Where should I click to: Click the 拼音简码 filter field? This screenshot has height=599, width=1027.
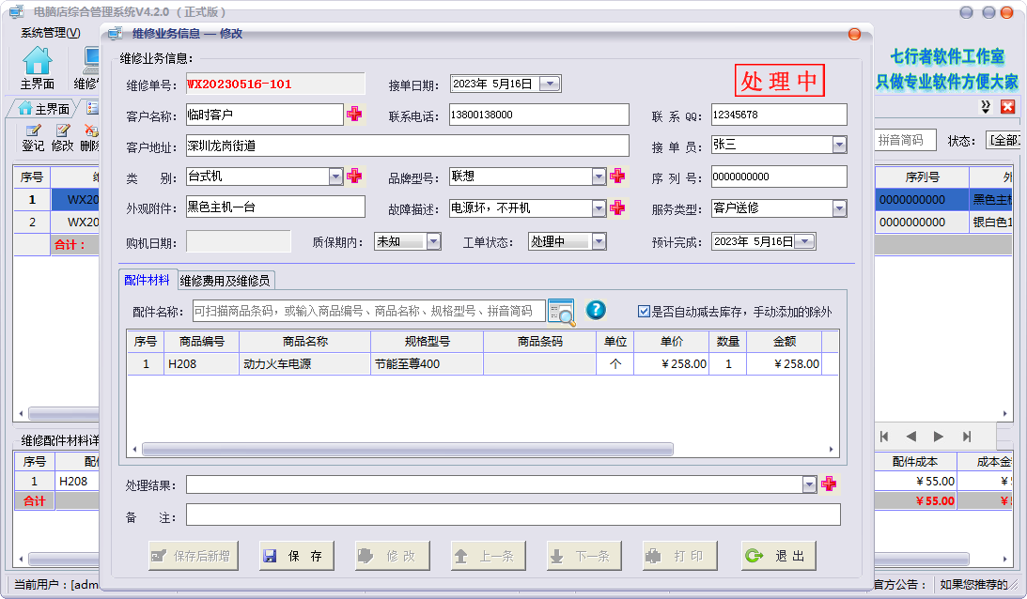click(907, 140)
